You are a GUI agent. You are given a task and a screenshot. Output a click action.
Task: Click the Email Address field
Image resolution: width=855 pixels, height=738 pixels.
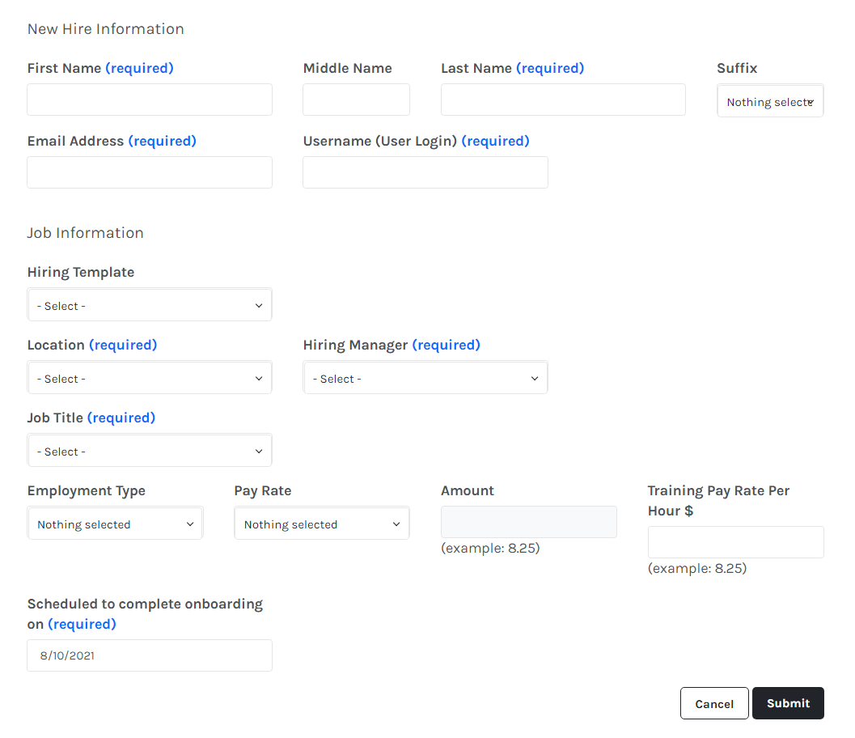[150, 172]
